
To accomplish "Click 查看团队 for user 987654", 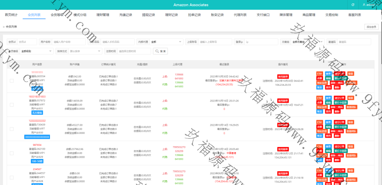I will click(351, 156).
